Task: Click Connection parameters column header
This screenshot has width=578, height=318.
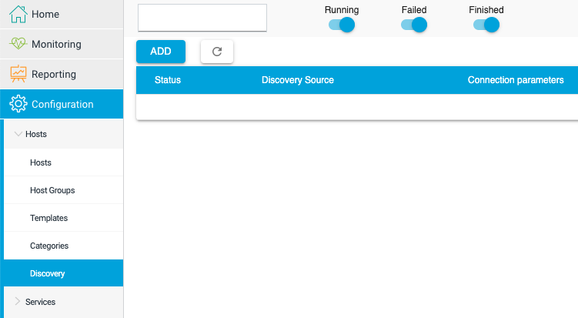Action: (516, 80)
